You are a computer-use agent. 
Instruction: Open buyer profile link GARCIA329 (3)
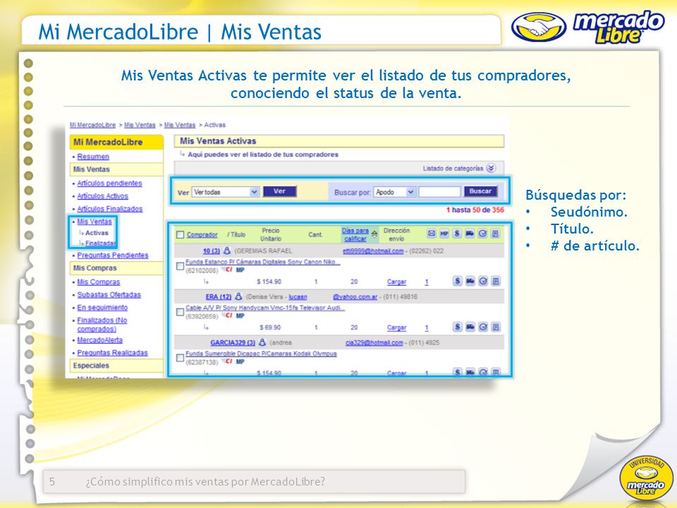[x=233, y=343]
